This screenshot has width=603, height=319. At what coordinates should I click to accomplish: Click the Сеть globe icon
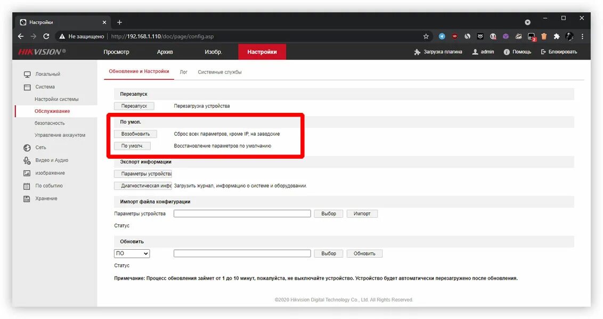click(27, 148)
